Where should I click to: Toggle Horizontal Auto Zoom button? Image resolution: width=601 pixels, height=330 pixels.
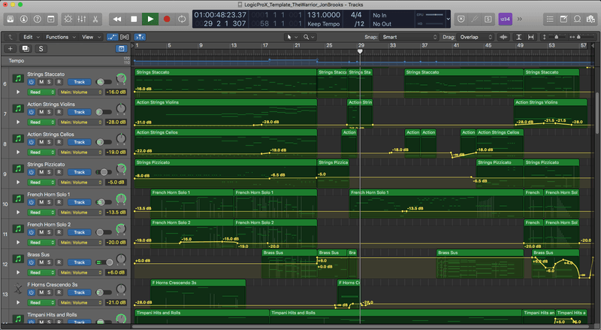click(531, 37)
